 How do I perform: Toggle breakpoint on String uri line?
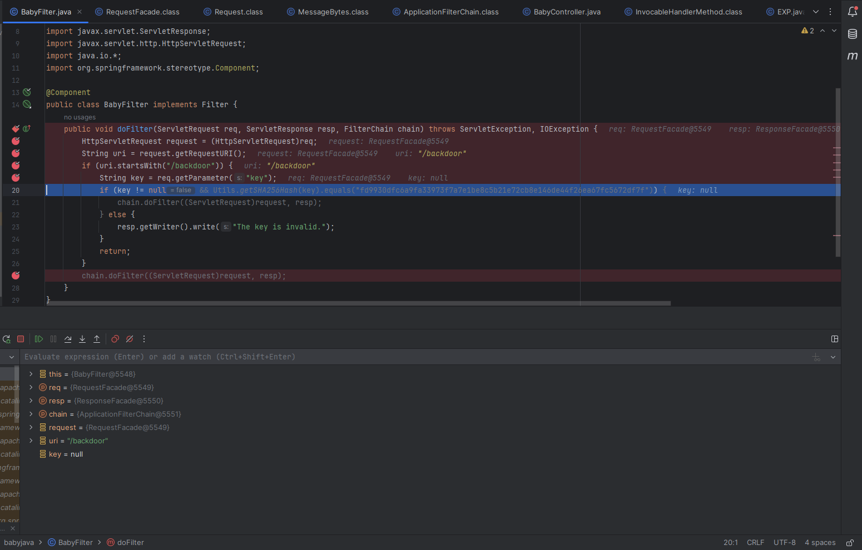coord(16,153)
